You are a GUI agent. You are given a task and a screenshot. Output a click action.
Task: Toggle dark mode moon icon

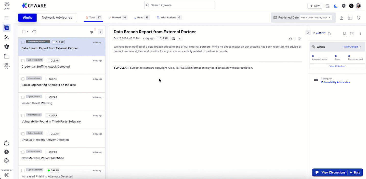[335, 6]
